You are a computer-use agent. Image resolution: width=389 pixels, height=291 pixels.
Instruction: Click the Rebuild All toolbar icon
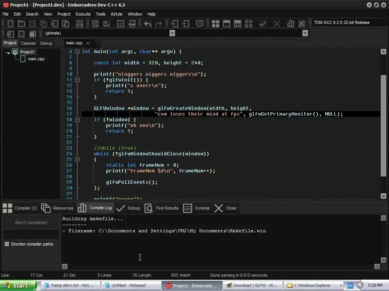coord(248,24)
